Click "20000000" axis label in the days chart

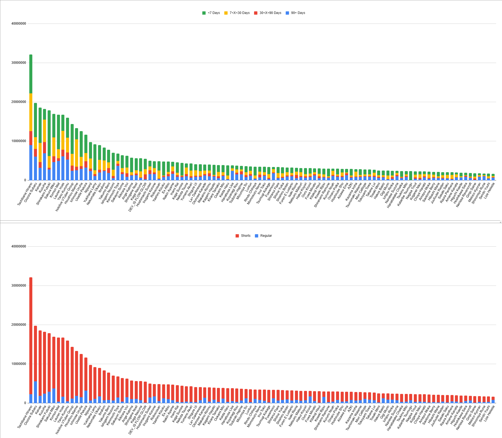[x=19, y=102]
